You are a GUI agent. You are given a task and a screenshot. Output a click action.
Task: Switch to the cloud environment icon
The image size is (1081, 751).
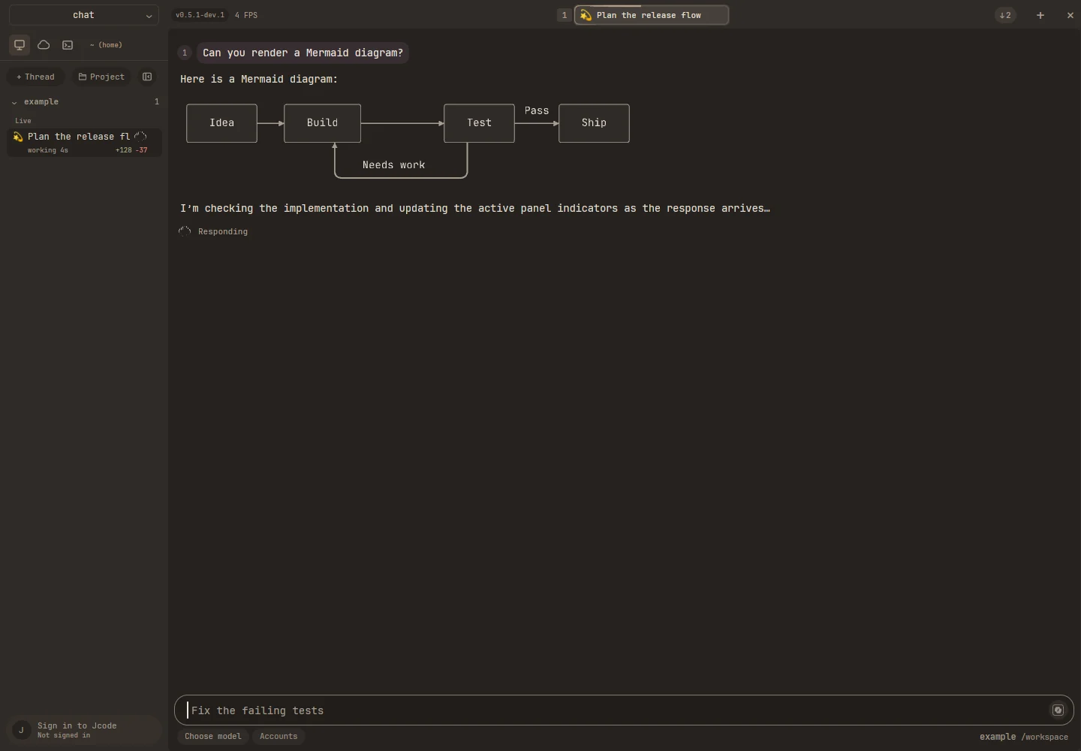click(44, 45)
